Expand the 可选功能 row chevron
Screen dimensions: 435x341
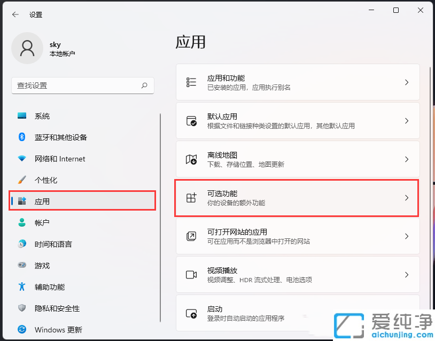click(405, 198)
